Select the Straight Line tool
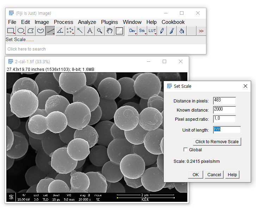The width and height of the screenshot is (256, 212). [x=50, y=31]
